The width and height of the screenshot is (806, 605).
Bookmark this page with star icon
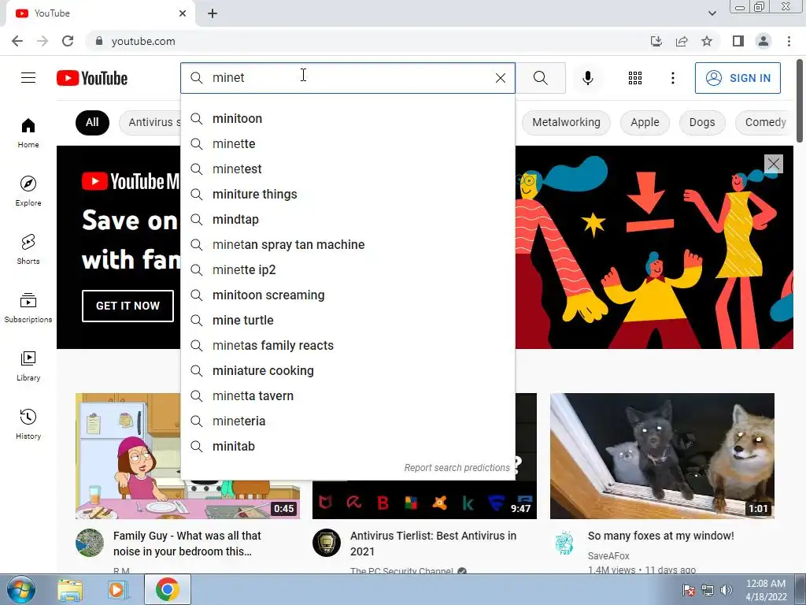click(707, 41)
